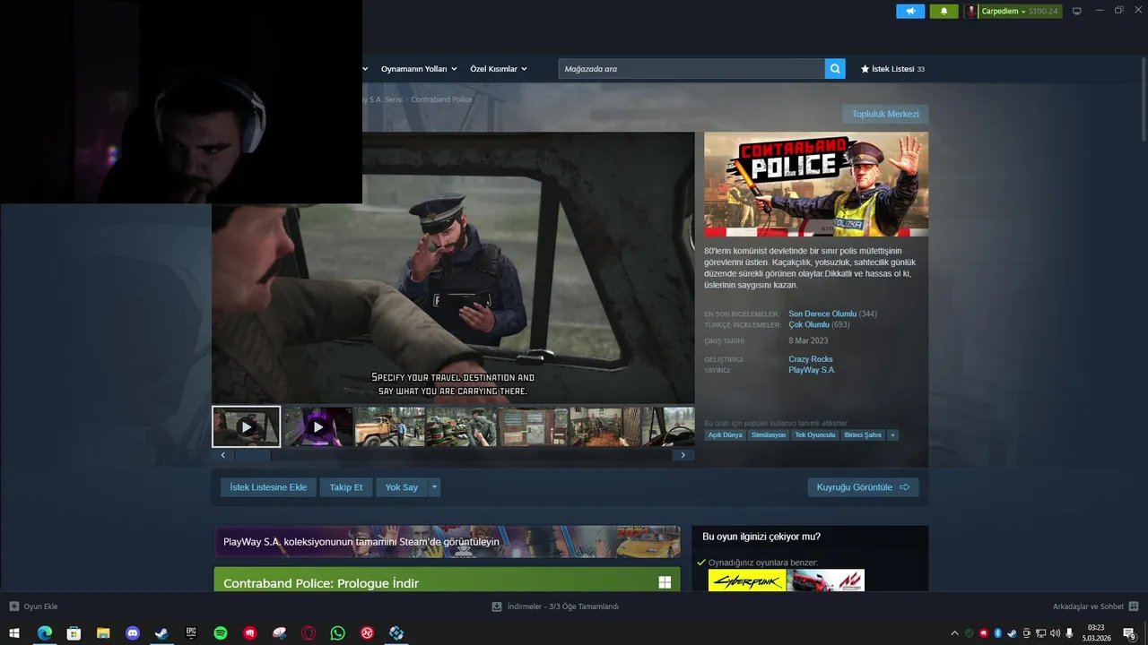Screen dimensions: 1148x645
Task: Expand more tags with the plus button
Action: (892, 435)
